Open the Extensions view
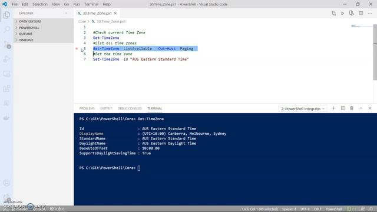 coord(6,89)
